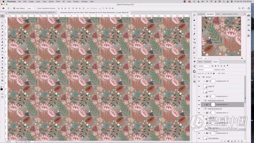254x143 pixels.
Task: Open the Window menu
Action: tap(84, 1)
